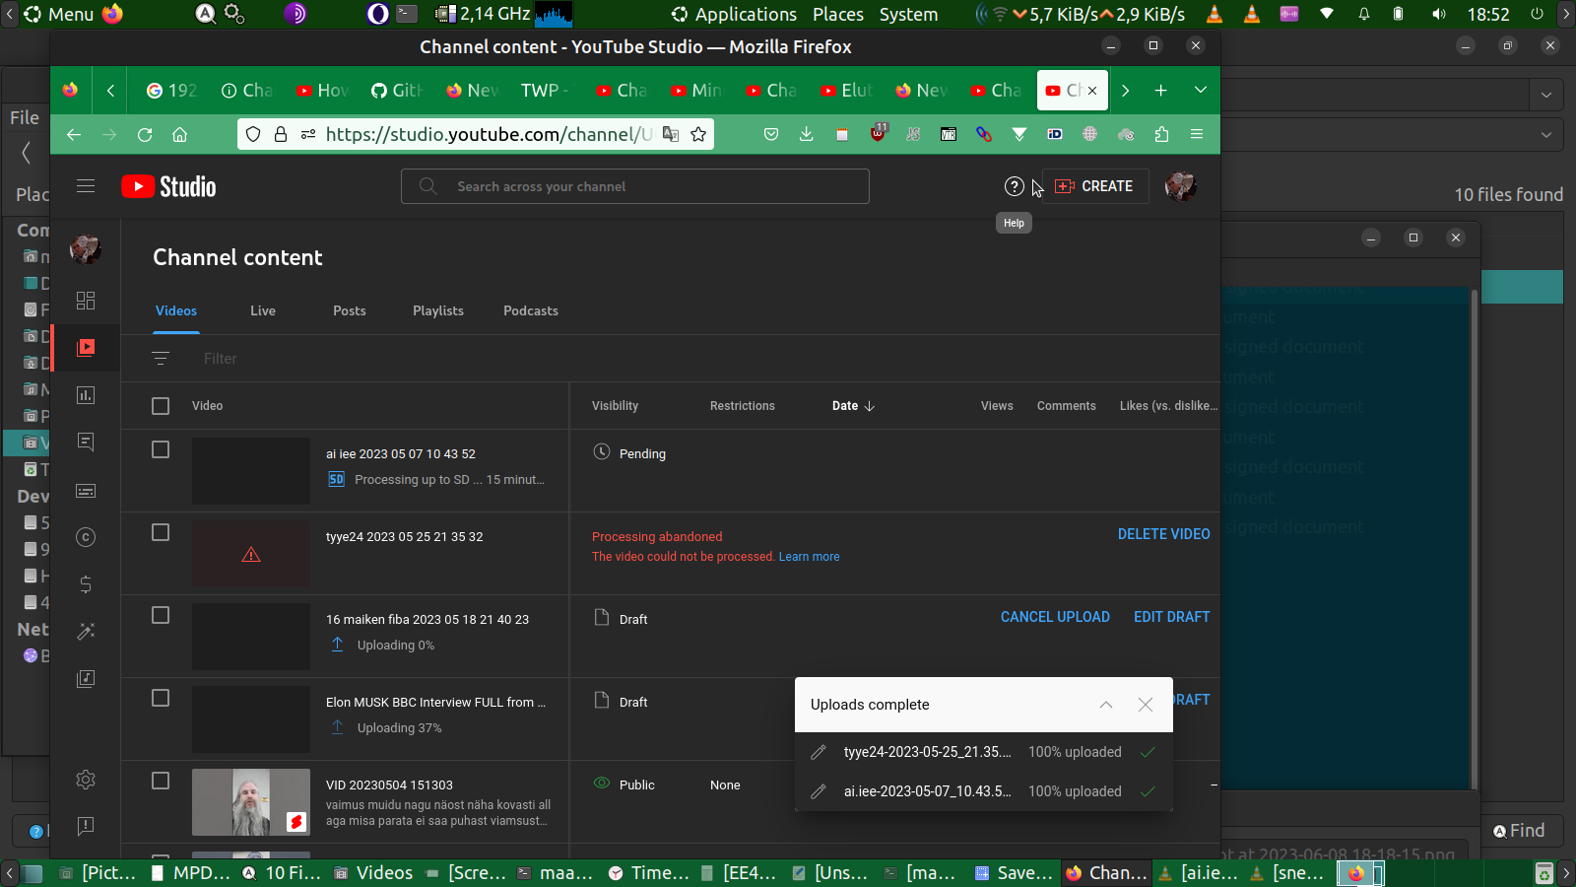Open the VID 20230504 151303 video thumbnail

(251, 802)
